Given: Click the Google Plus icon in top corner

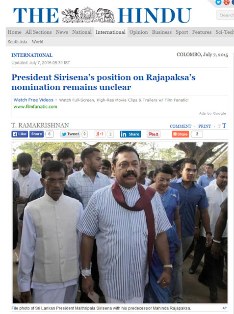Looking at the screenshot, I should coord(226,2).
